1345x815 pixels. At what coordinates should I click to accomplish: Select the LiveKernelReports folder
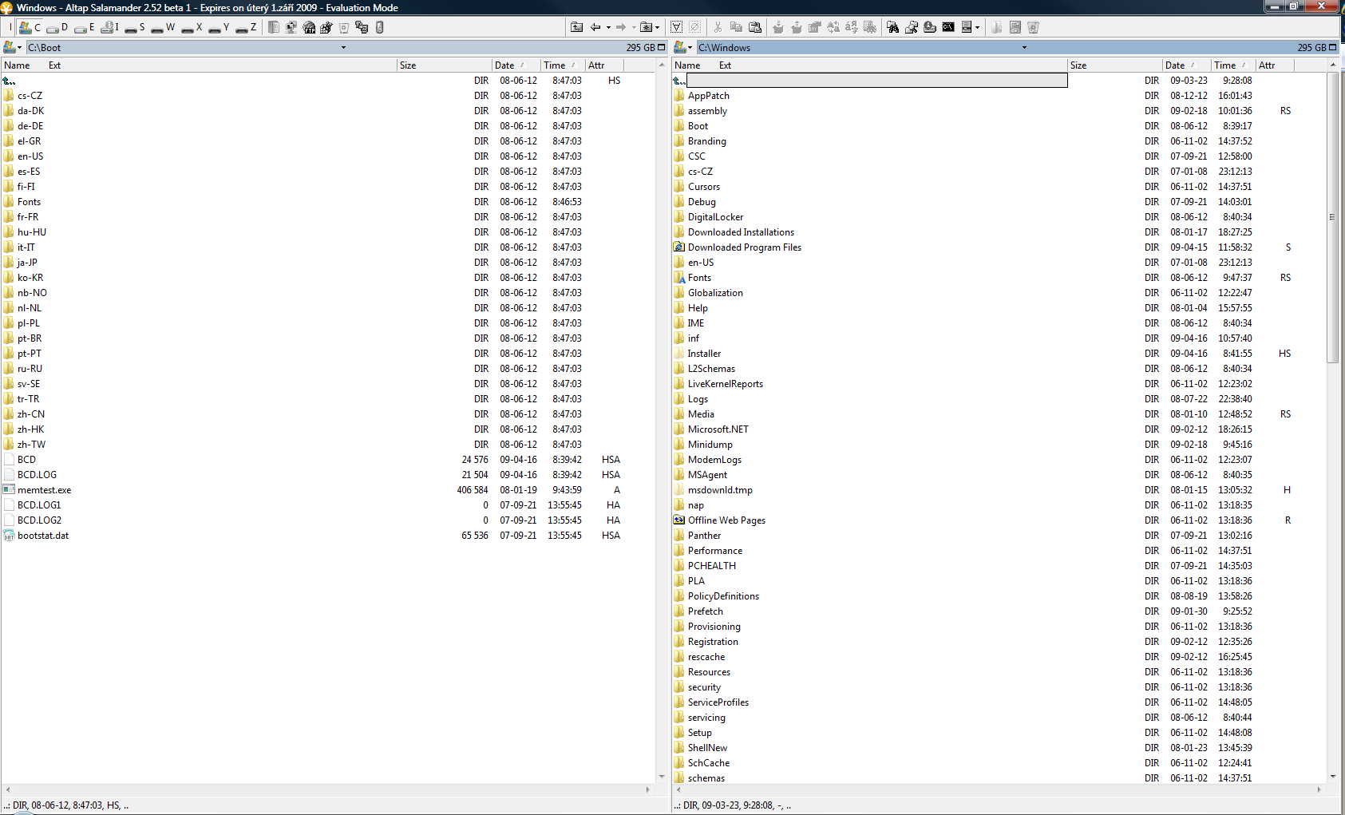point(725,384)
